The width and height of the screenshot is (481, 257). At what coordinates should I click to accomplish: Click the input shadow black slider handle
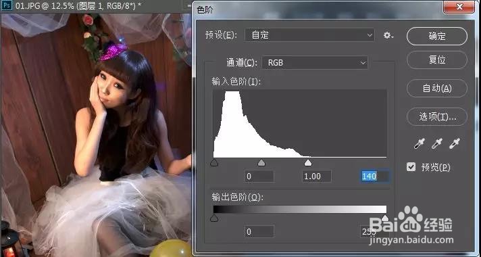[x=214, y=163]
